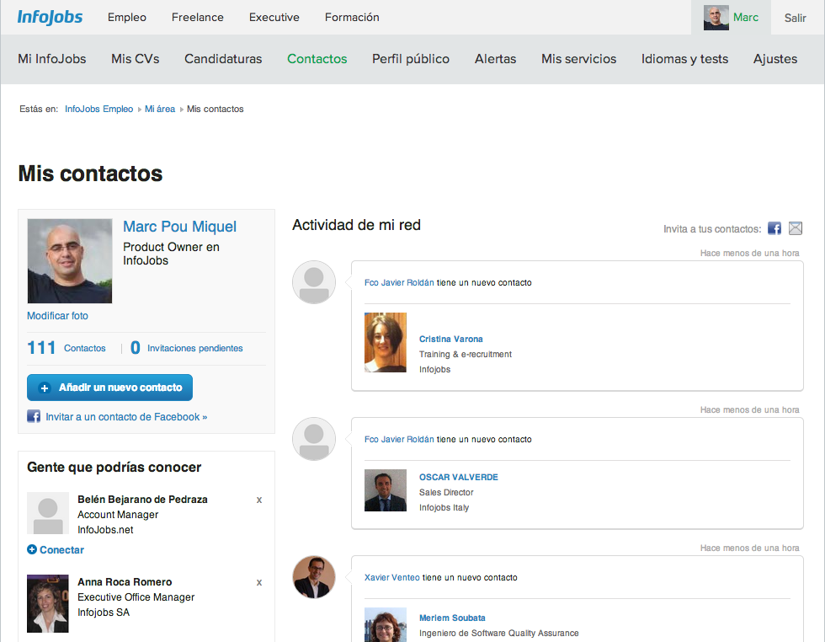Go to Mis CVs tab

click(136, 59)
